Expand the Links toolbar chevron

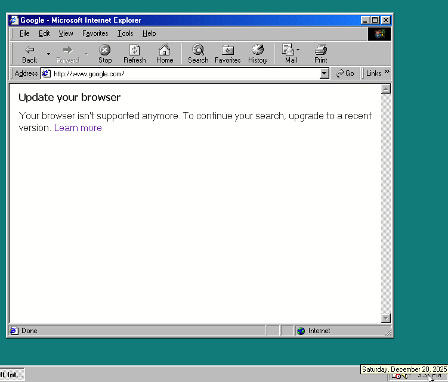coord(387,73)
